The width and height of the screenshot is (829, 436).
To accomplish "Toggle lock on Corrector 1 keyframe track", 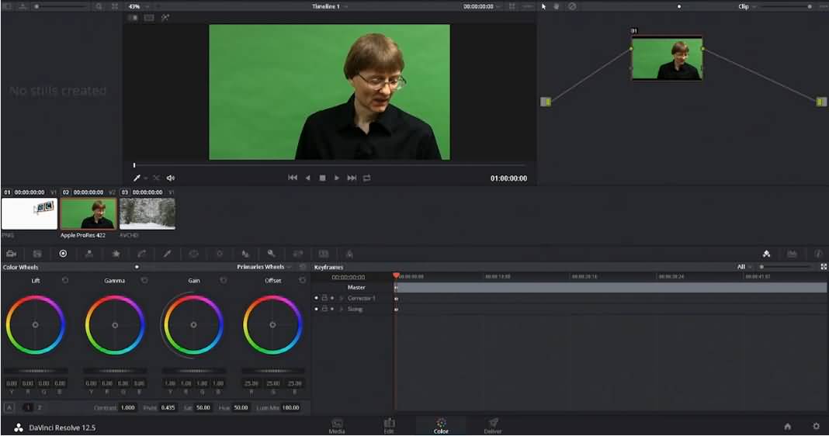I will (x=324, y=298).
